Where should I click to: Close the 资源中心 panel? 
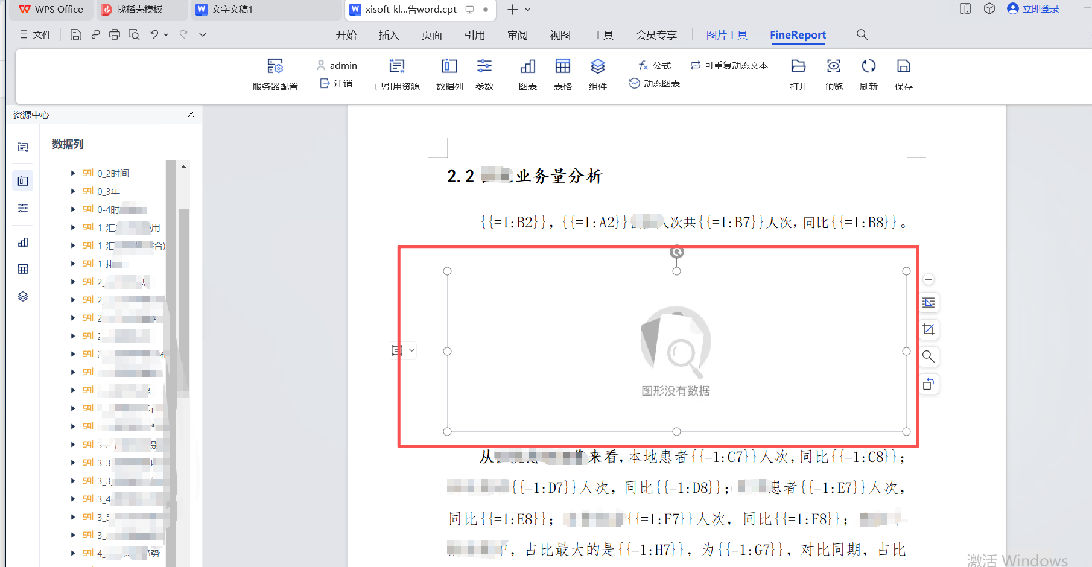pyautogui.click(x=191, y=115)
